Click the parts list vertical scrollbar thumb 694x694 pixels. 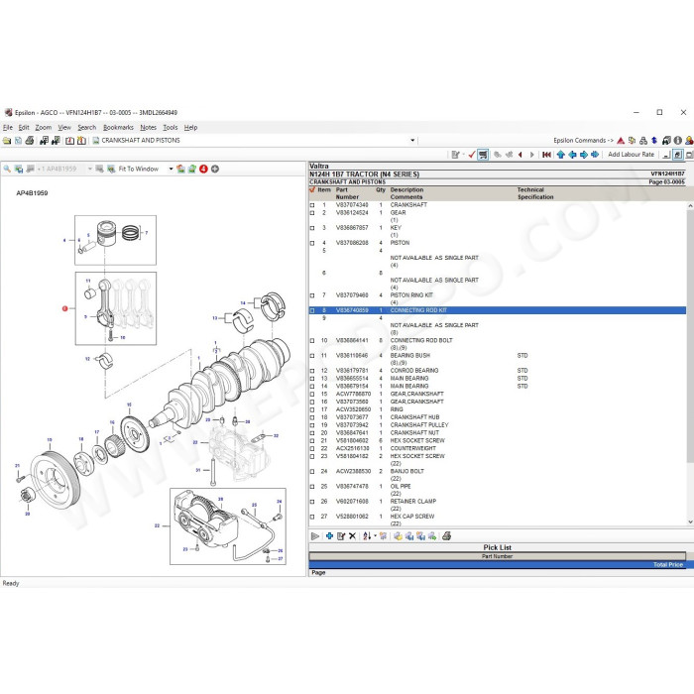pos(690,335)
